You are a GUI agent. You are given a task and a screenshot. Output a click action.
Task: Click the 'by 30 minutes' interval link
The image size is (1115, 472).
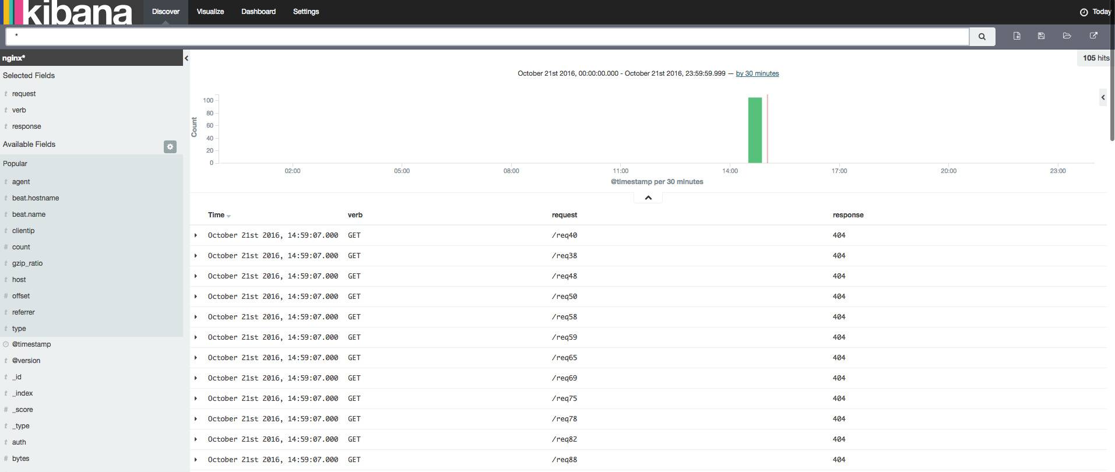click(x=757, y=73)
